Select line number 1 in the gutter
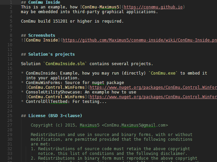 11,2
